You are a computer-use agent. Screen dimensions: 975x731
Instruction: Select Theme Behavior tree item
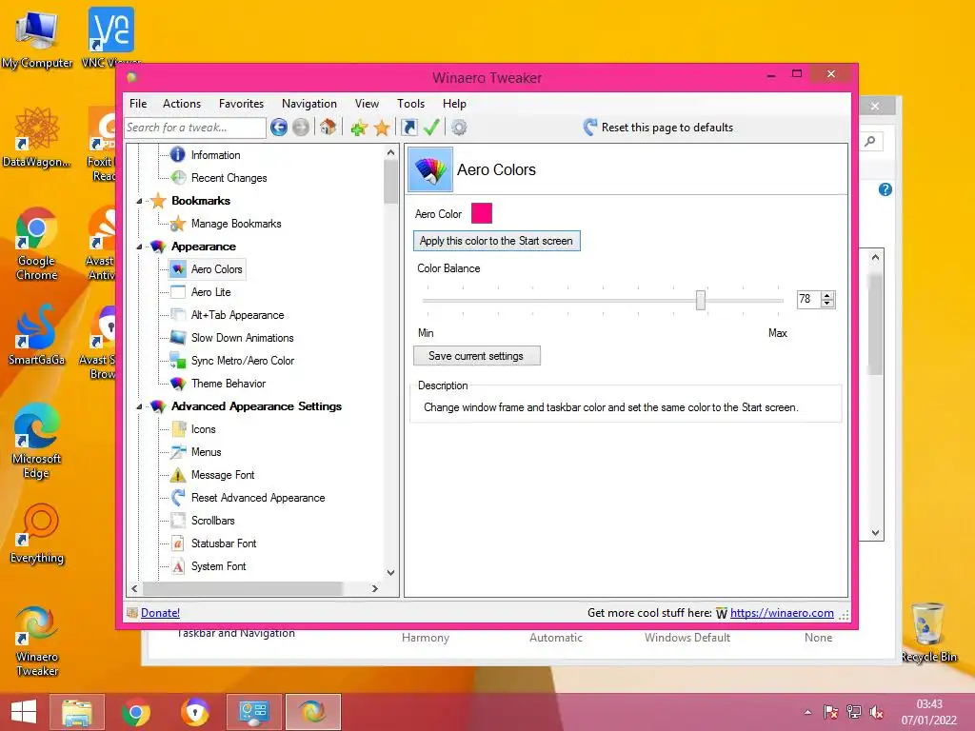click(x=229, y=384)
